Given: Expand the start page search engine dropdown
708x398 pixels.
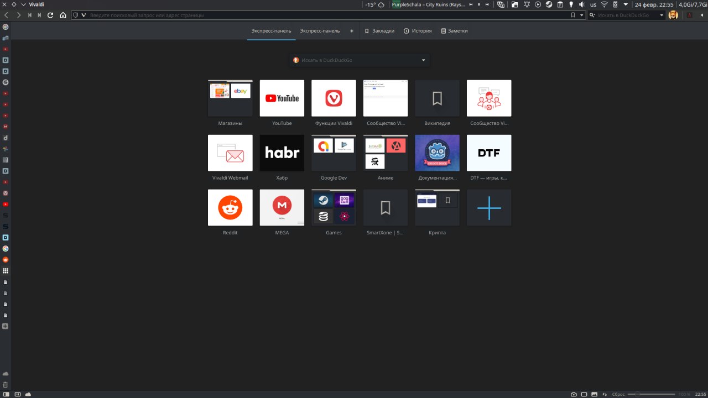Looking at the screenshot, I should 423,60.
